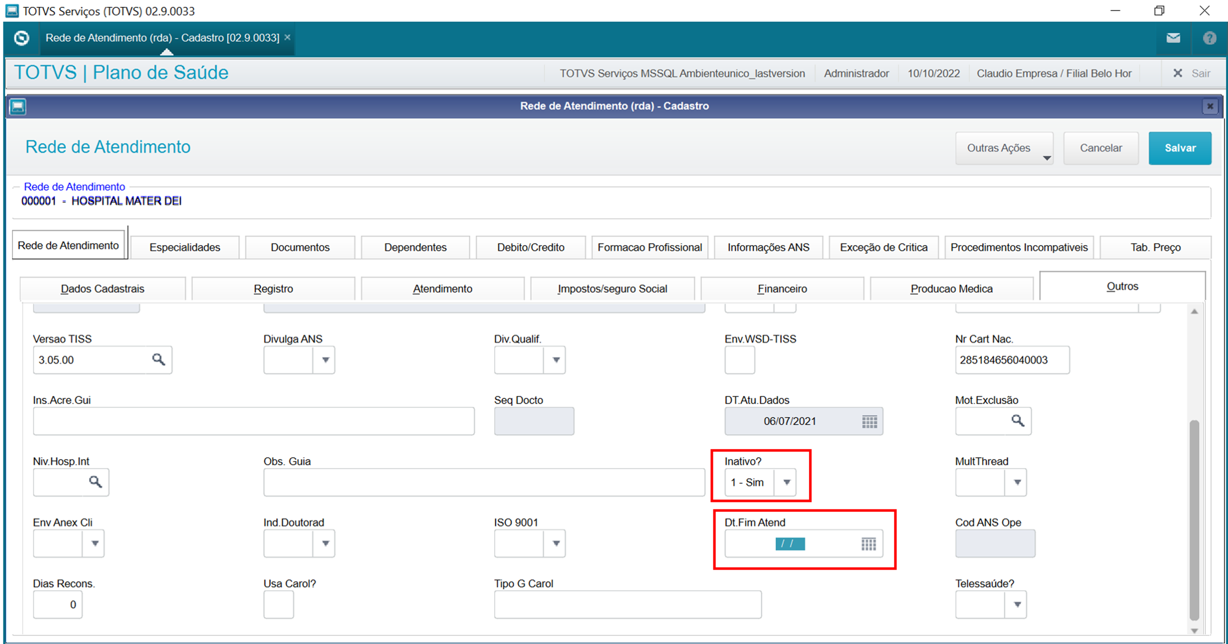Expand the Inativo? dropdown
Viewport: 1228px width, 644px height.
tap(787, 482)
